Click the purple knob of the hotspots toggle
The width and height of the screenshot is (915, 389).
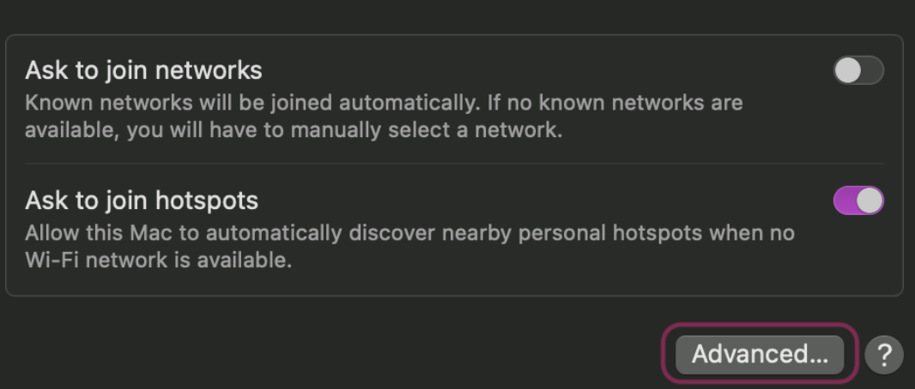tap(870, 201)
